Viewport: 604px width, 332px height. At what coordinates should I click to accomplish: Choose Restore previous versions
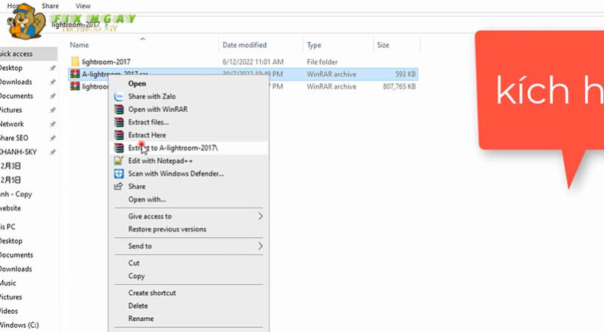click(167, 229)
